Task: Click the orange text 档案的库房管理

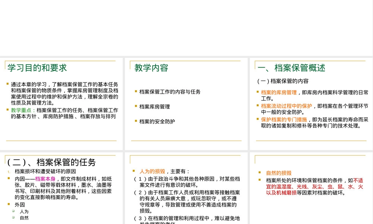Action: [279, 92]
